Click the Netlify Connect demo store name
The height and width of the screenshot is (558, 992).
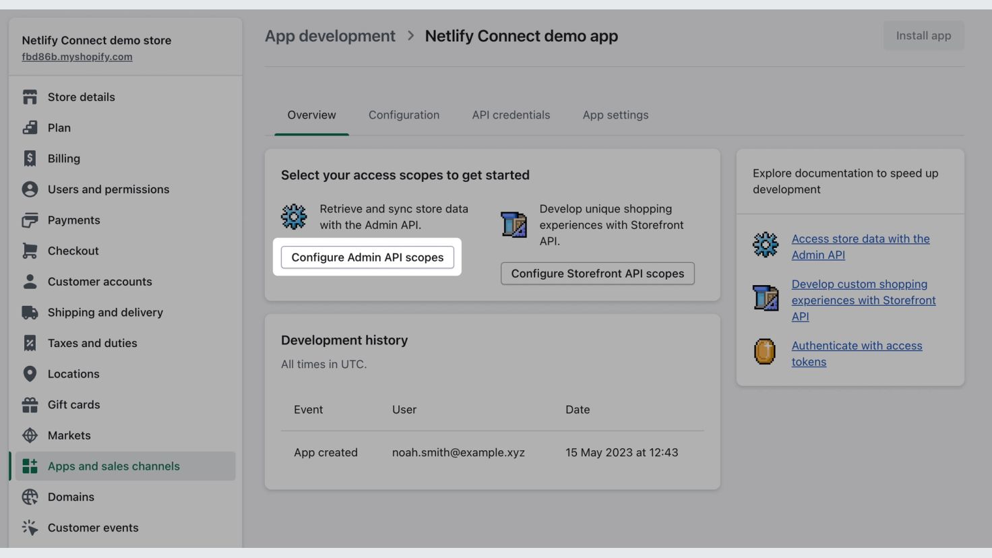pyautogui.click(x=96, y=40)
